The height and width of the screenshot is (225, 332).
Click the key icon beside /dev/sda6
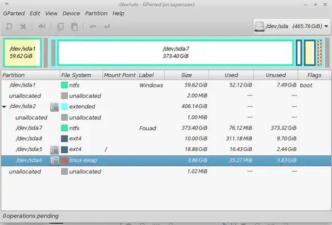tap(55, 161)
